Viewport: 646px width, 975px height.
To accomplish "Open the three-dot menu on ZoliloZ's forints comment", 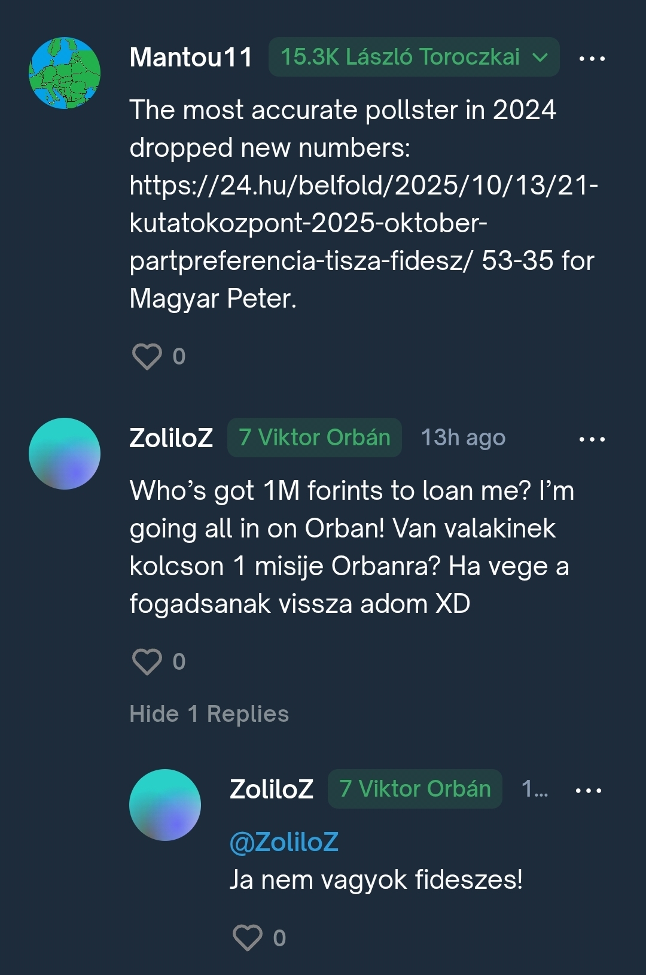I will pos(592,439).
